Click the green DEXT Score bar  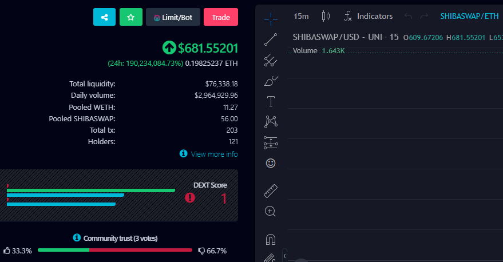(x=91, y=190)
